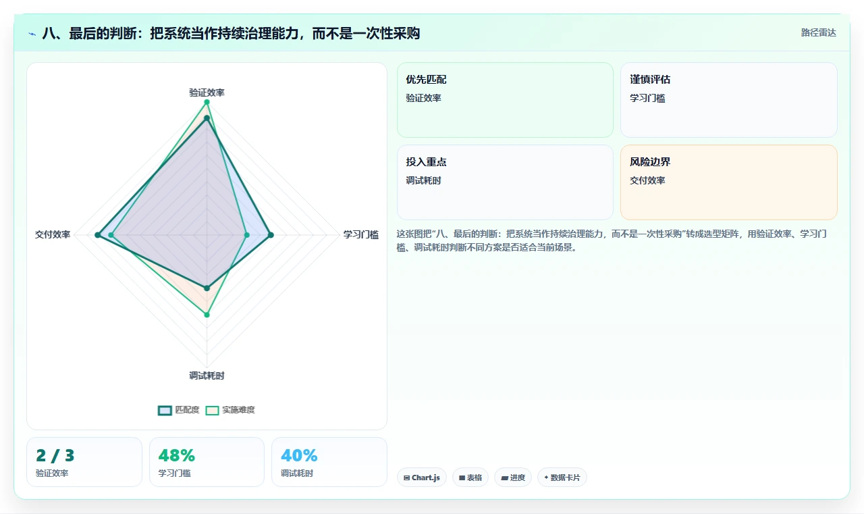
Task: Click the description paragraph starting 这张图把
Action: pos(612,240)
